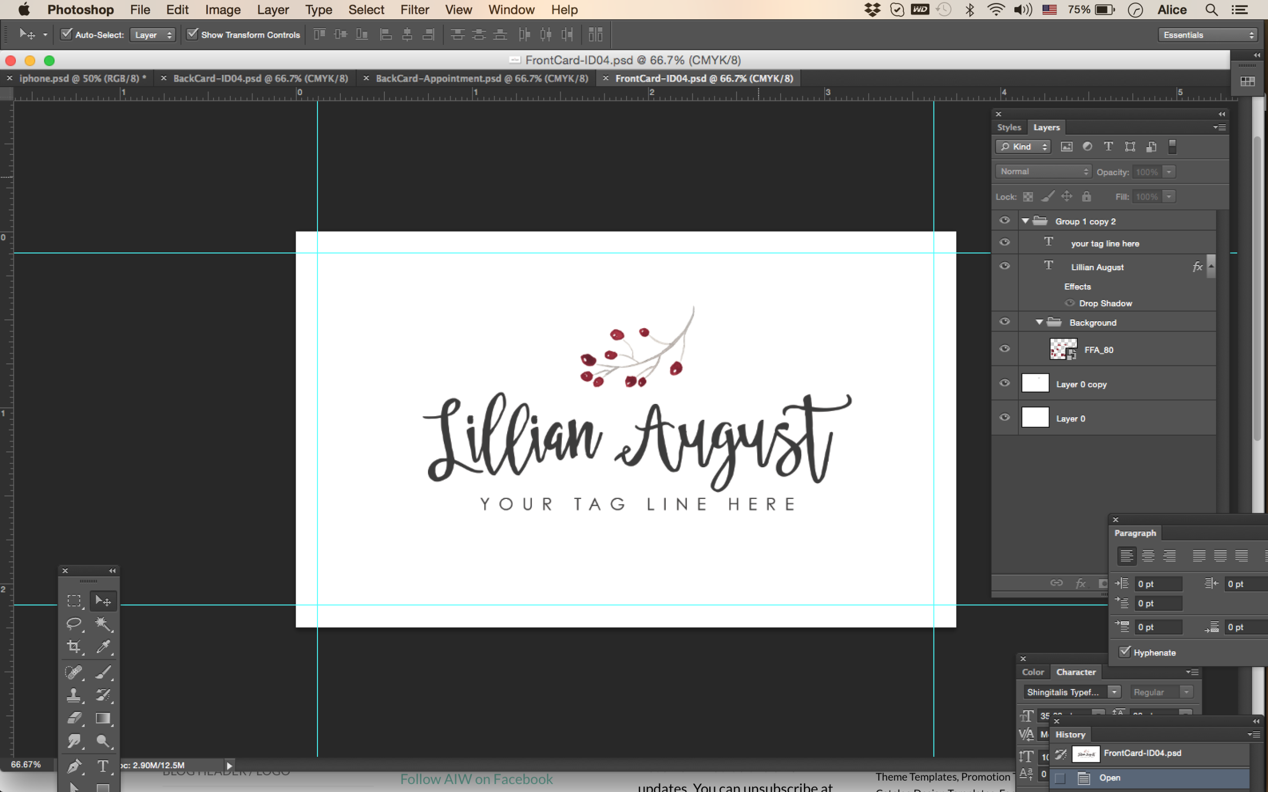Select the Clone Stamp tool

click(74, 695)
